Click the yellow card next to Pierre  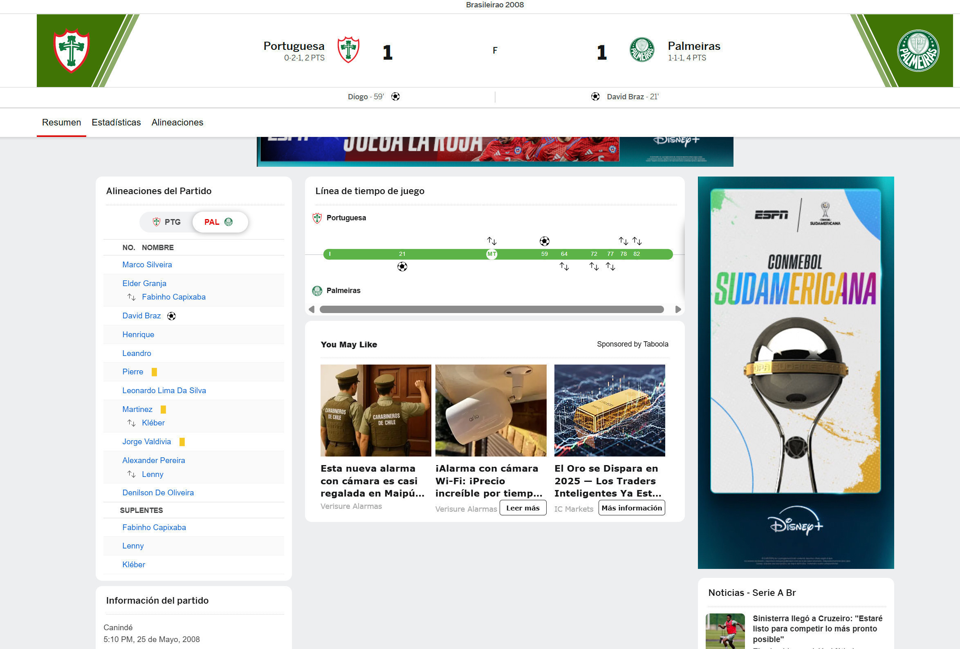[x=154, y=372]
